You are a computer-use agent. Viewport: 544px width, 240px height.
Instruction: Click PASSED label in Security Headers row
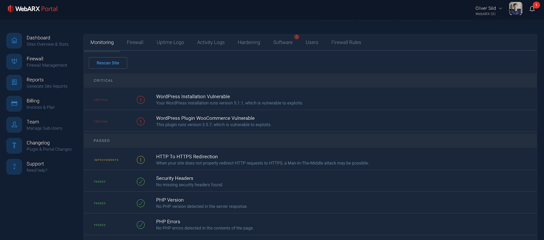[100, 182]
